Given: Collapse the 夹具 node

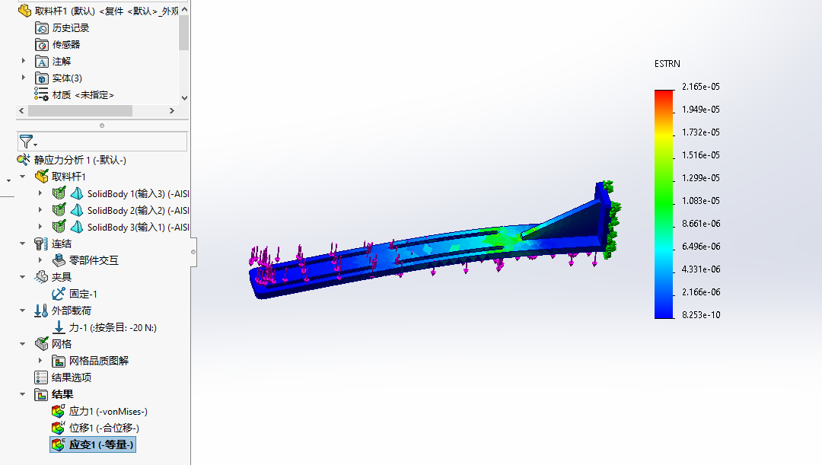Looking at the screenshot, I should (23, 277).
